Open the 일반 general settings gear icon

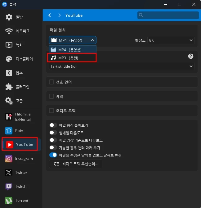(9, 17)
